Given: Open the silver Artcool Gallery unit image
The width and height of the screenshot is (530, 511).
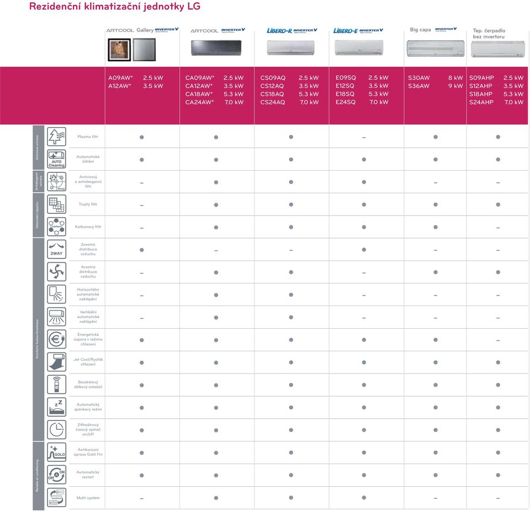Looking at the screenshot, I should 144,50.
